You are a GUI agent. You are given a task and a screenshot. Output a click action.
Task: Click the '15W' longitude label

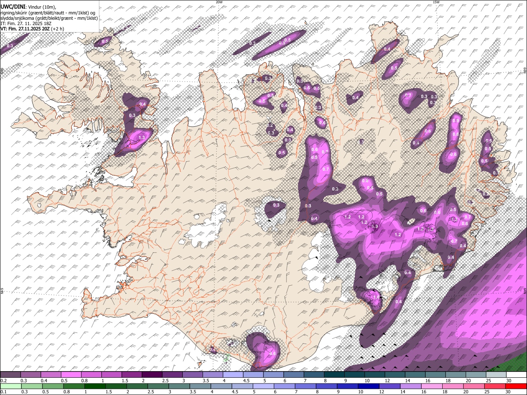click(436, 2)
